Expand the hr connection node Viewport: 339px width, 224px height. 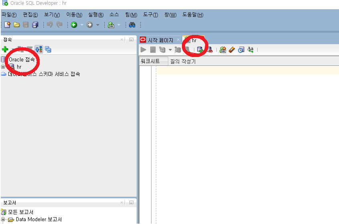pos(3,67)
